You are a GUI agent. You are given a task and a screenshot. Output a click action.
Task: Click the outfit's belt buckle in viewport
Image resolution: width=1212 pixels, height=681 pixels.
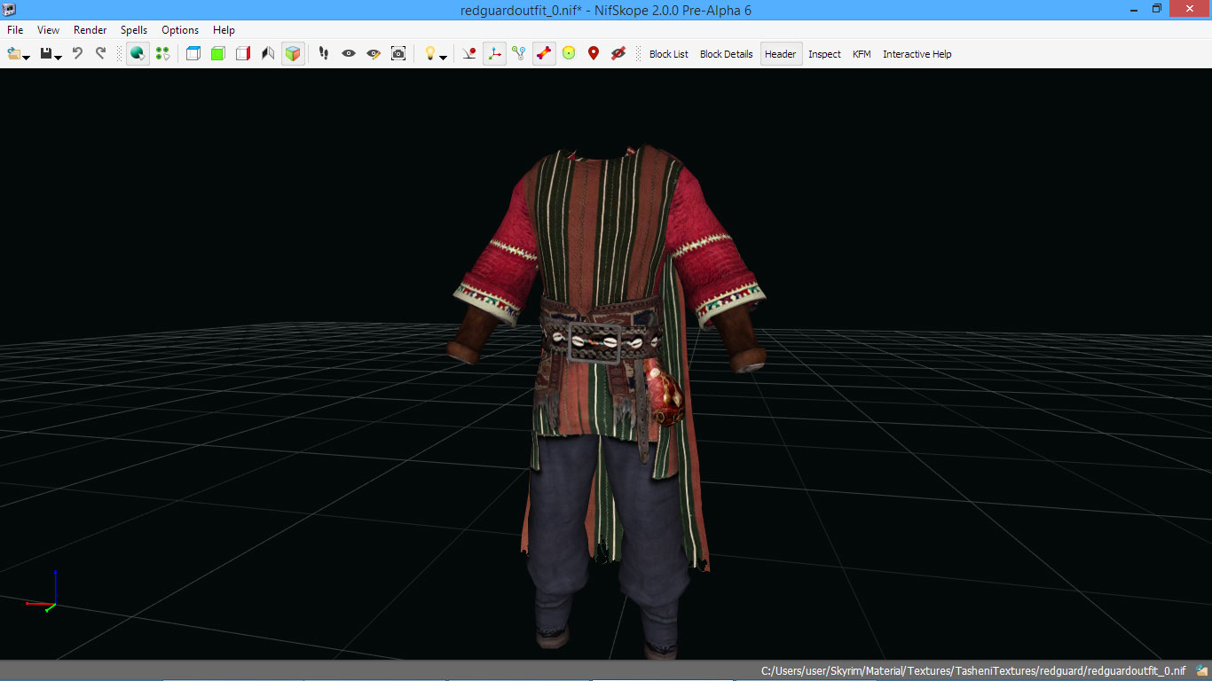click(594, 341)
